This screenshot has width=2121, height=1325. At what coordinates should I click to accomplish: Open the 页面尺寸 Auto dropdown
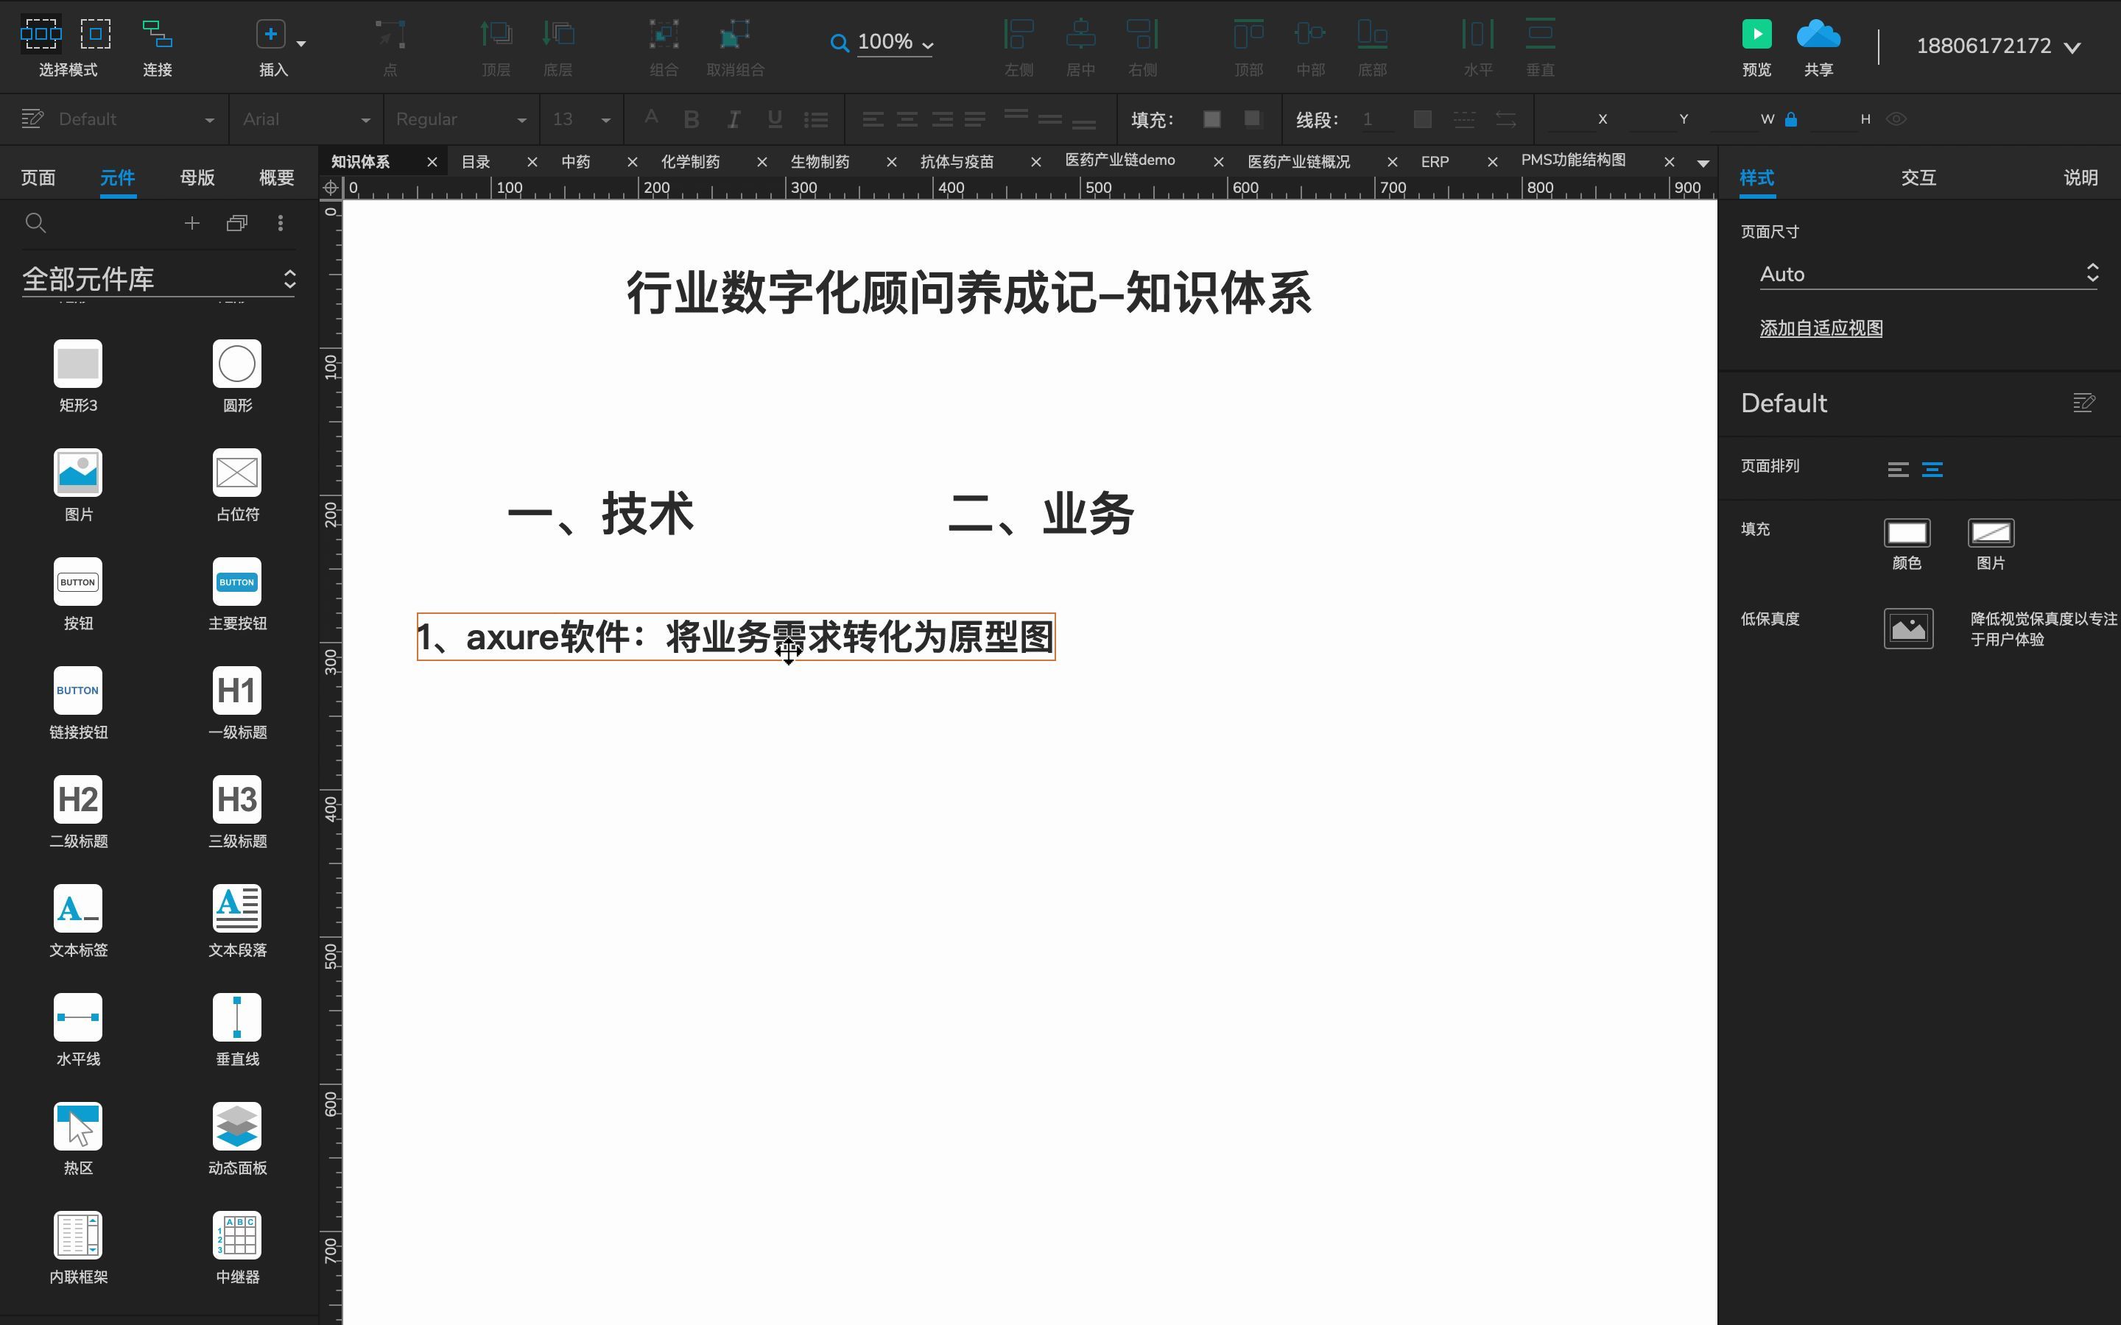1928,275
